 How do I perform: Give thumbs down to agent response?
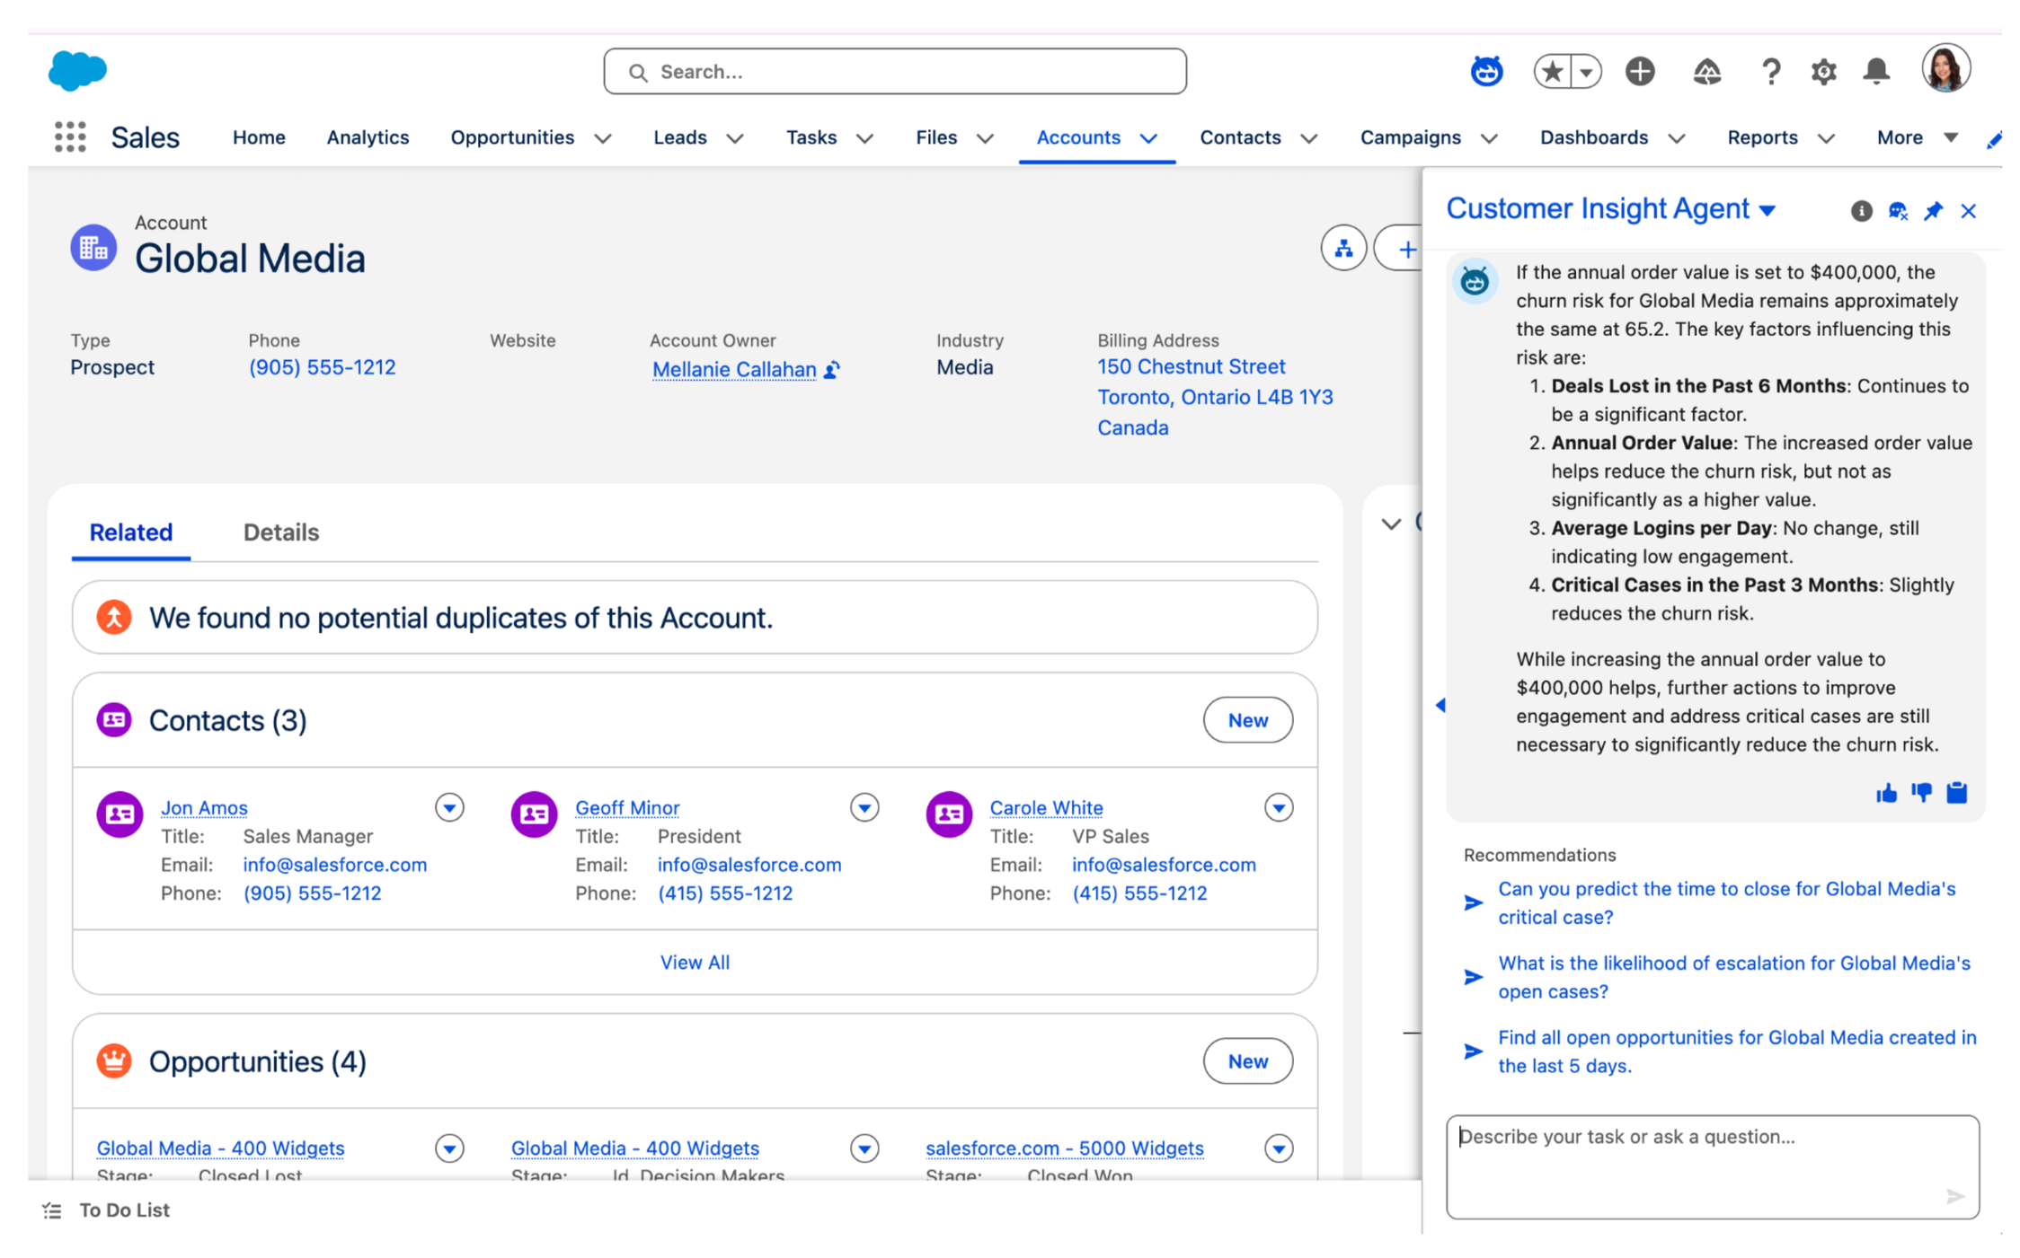point(1921,793)
